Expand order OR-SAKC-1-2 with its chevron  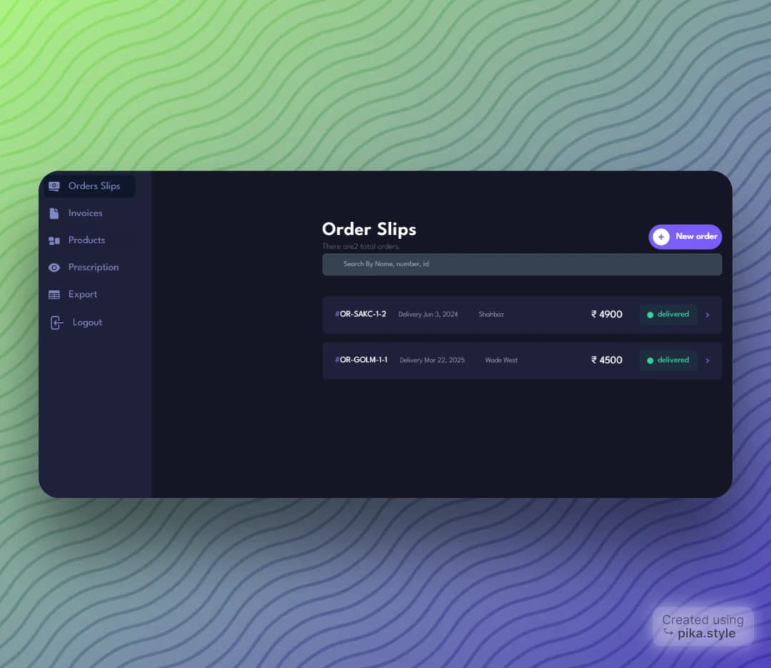(707, 315)
